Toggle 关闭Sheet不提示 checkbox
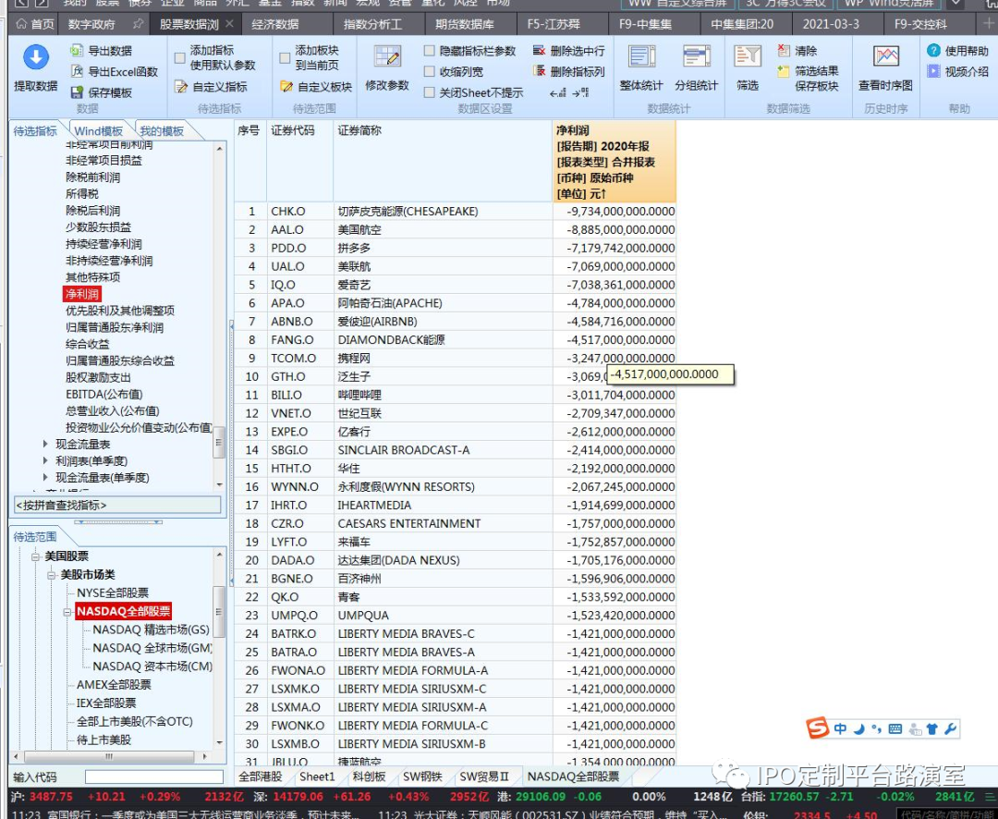The image size is (998, 819). tap(429, 92)
